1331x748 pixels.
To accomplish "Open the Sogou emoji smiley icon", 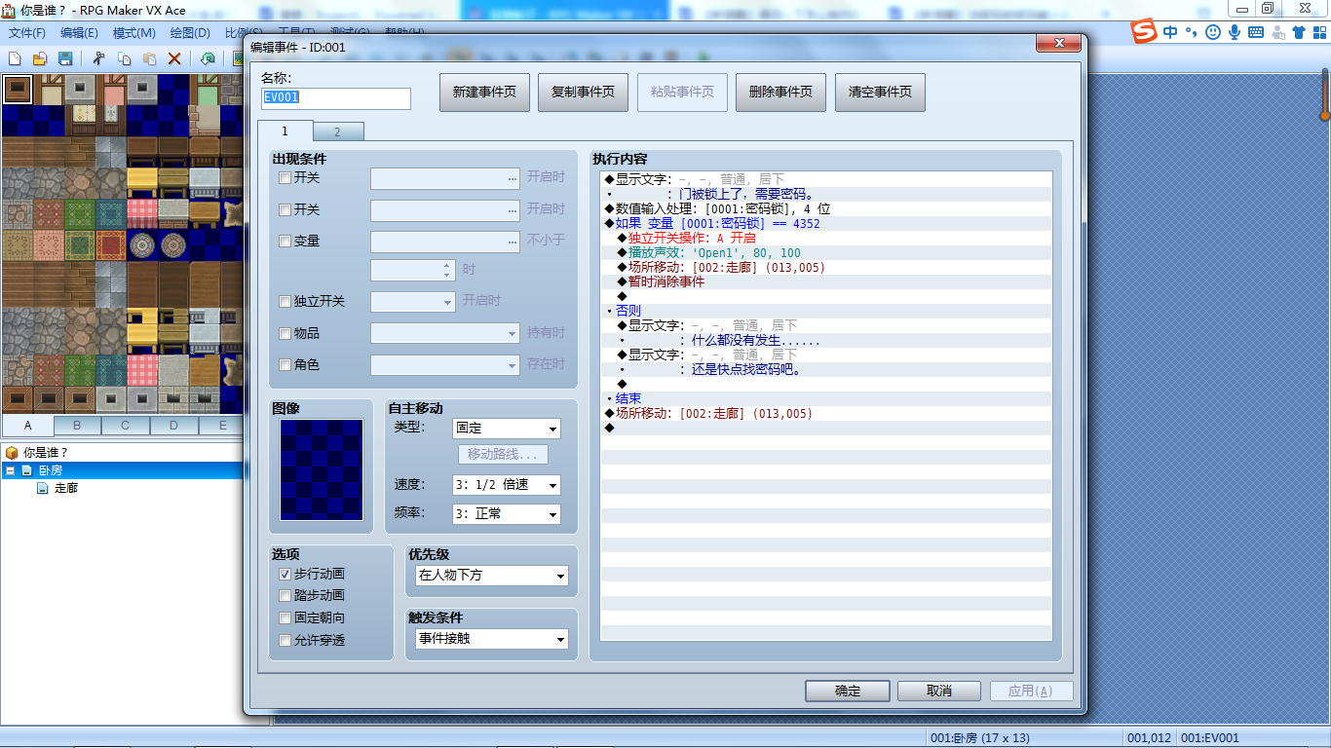I will 1213,32.
